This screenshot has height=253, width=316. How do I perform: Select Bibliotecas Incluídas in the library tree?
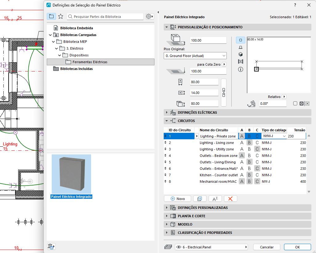[x=76, y=69]
